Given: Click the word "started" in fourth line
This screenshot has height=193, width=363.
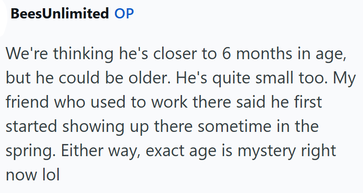Looking at the screenshot, I should [x=31, y=126].
